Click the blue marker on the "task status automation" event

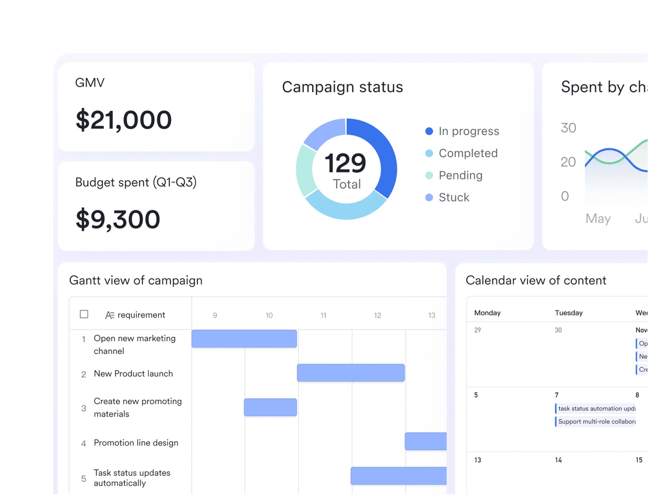pyautogui.click(x=556, y=409)
